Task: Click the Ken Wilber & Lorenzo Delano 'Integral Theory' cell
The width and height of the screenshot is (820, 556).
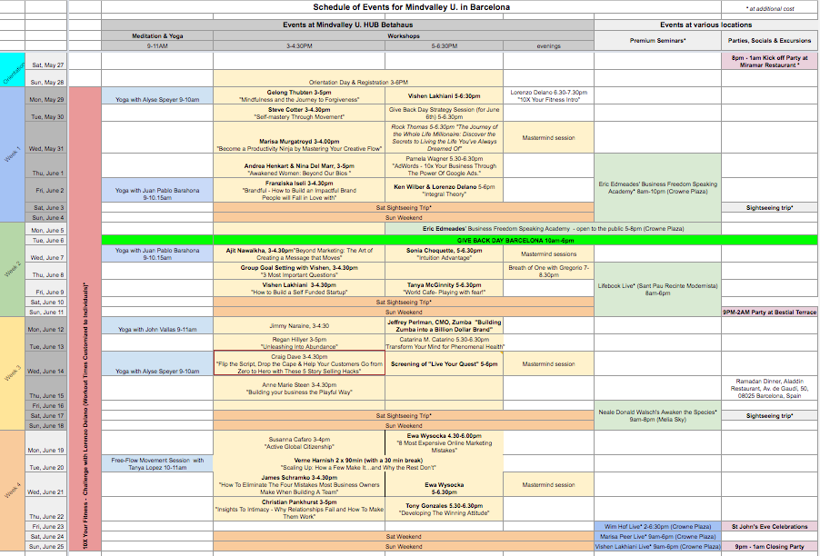Action: (x=444, y=190)
